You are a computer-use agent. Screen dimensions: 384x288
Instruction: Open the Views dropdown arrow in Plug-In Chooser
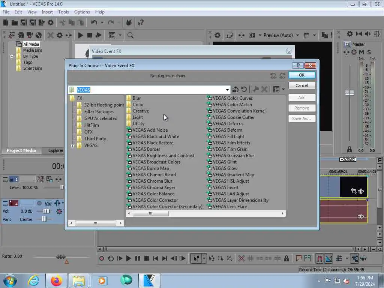(x=283, y=89)
